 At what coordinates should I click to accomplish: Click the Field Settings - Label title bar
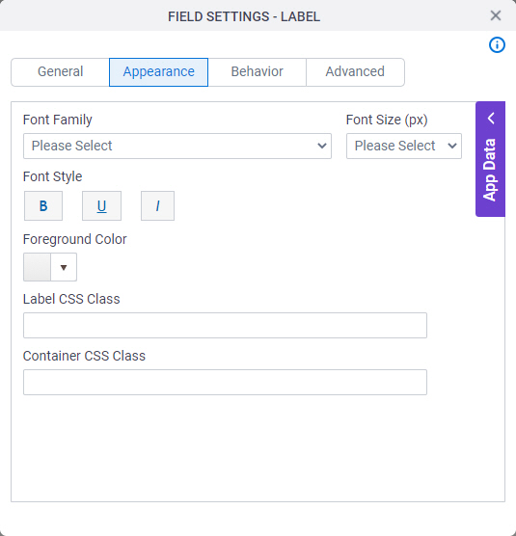click(244, 16)
